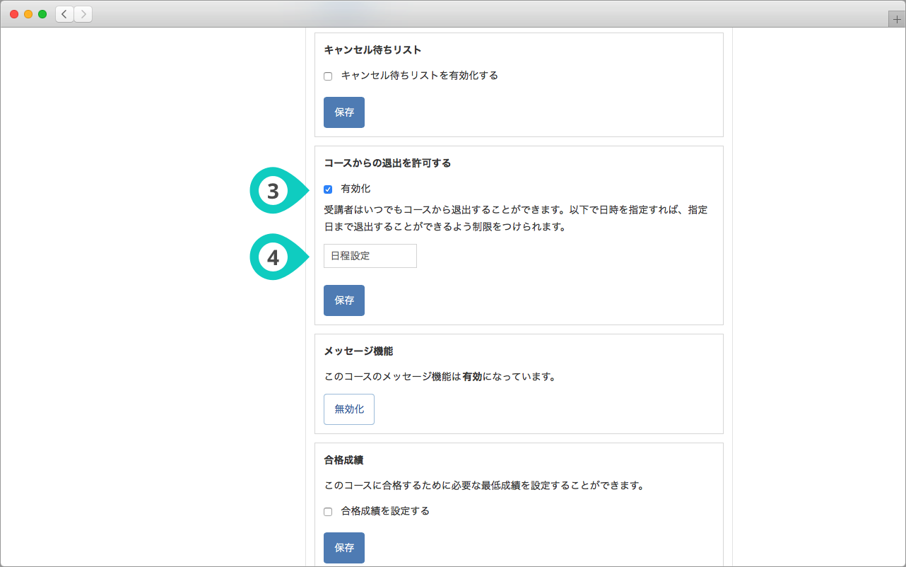Image resolution: width=906 pixels, height=567 pixels.
Task: Open a new tab with plus button
Action: (897, 19)
